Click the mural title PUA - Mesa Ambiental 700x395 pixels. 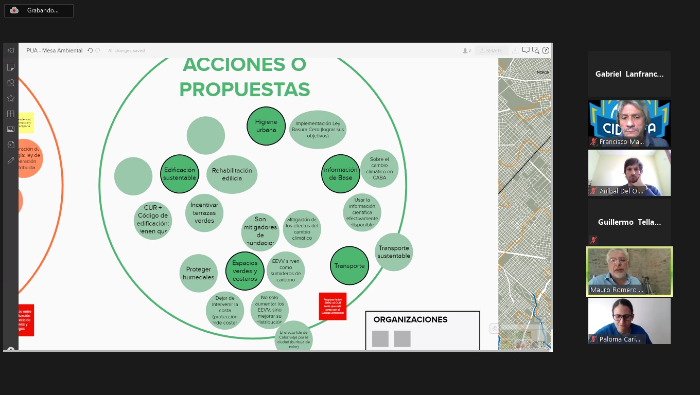[54, 50]
